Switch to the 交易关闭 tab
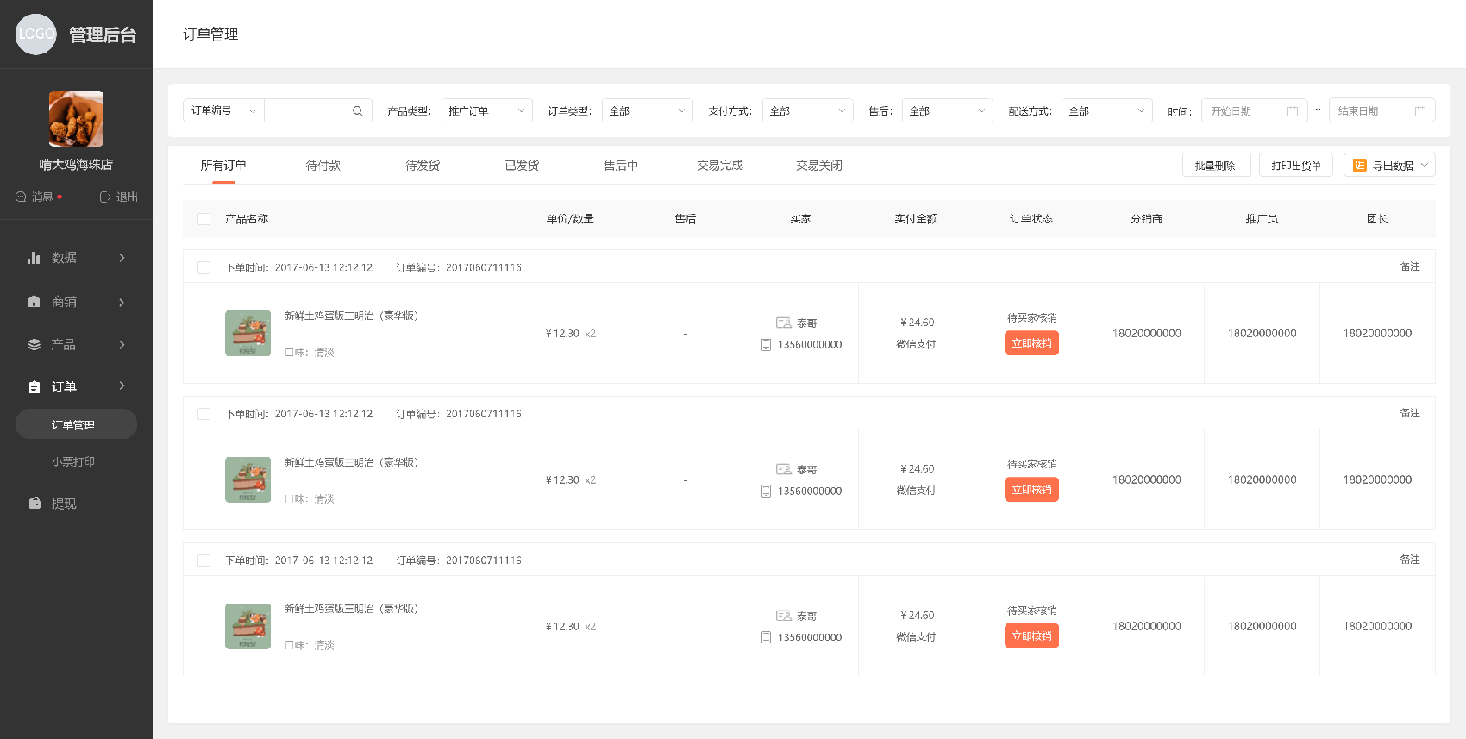This screenshot has height=739, width=1466. click(819, 166)
